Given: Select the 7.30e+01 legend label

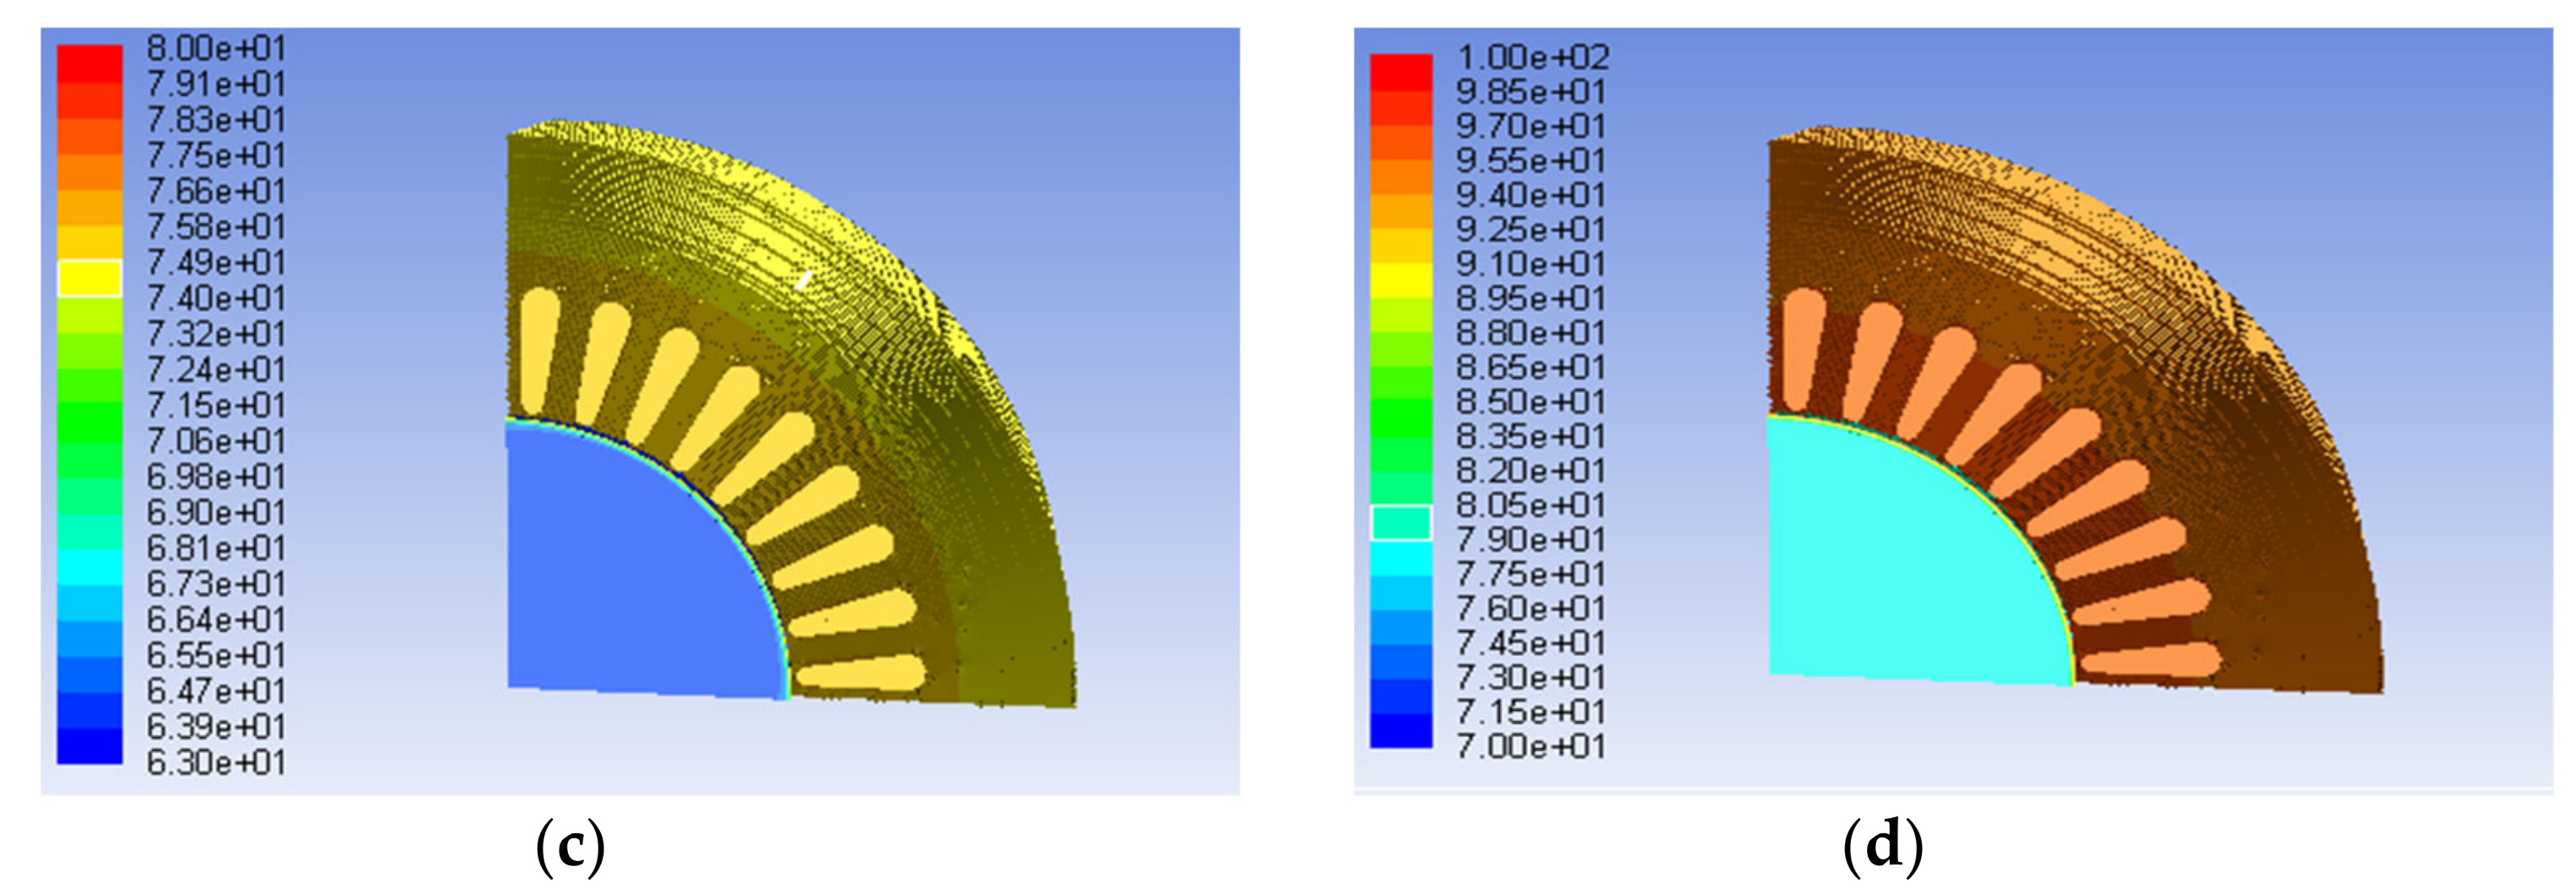Looking at the screenshot, I should [1531, 677].
